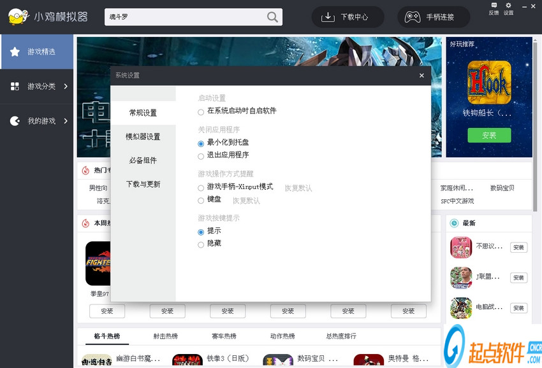
Task: Open the download center (下载中心)
Action: (348, 17)
